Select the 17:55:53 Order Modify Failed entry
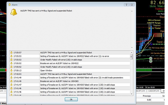 (x=61, y=60)
